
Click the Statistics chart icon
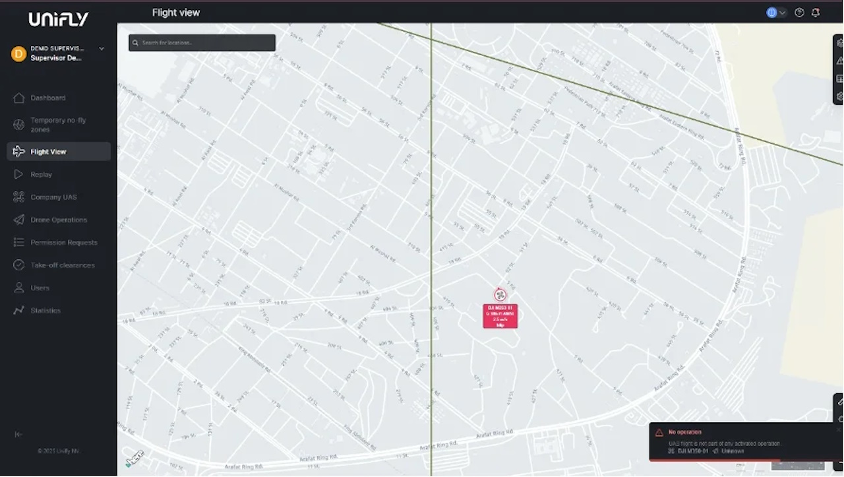point(18,310)
